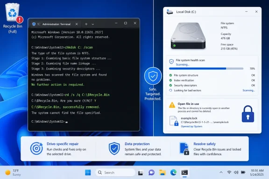Click the Index verification green check

coord(170,80)
